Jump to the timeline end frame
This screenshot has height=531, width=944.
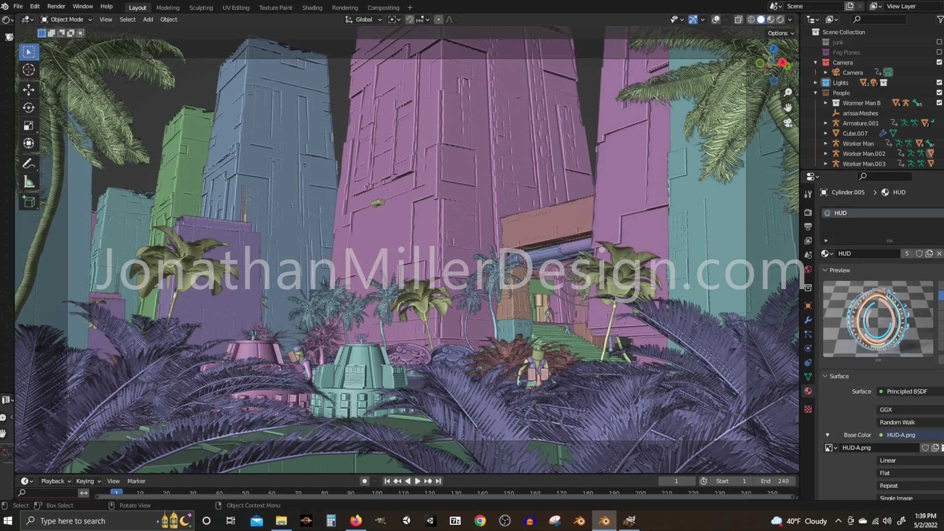click(x=439, y=481)
